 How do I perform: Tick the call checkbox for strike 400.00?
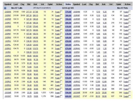coord(61,23)
